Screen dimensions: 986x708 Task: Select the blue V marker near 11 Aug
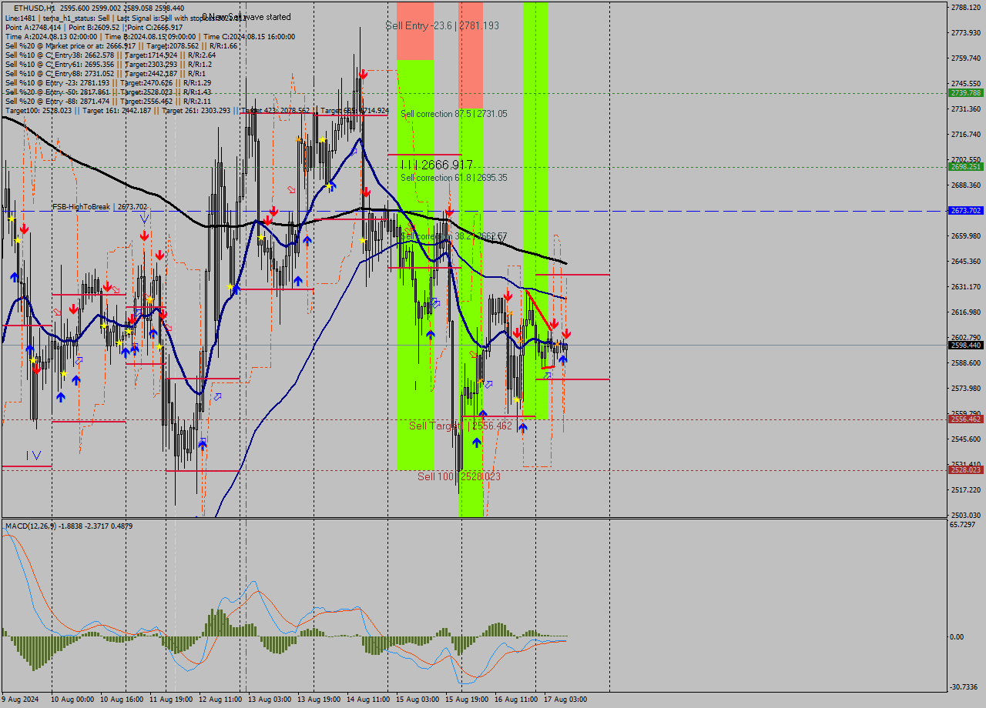pyautogui.click(x=145, y=218)
